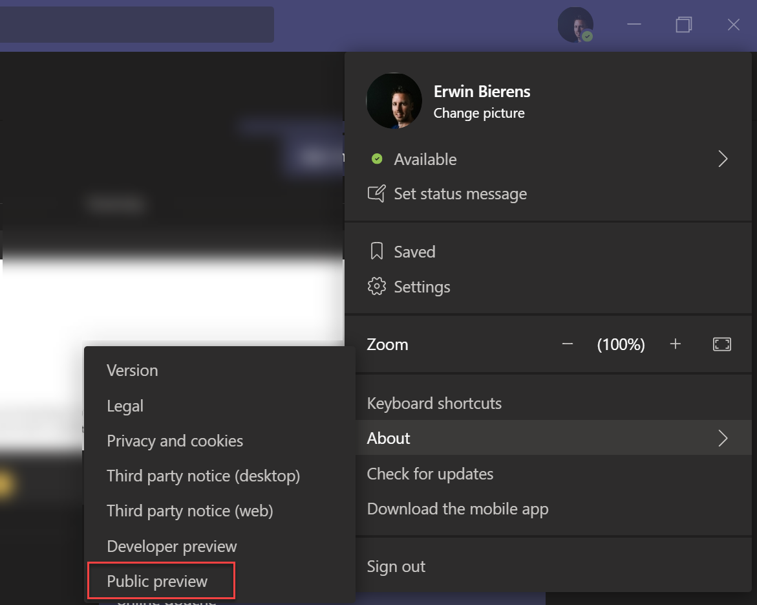Image resolution: width=757 pixels, height=605 pixels.
Task: Open Settings using the gear icon
Action: pyautogui.click(x=377, y=287)
